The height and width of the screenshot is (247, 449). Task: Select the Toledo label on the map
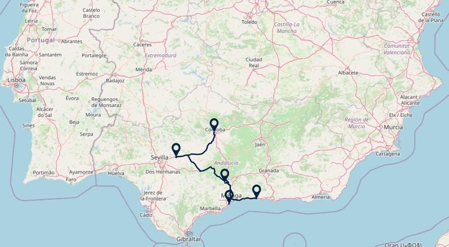pos(249,22)
